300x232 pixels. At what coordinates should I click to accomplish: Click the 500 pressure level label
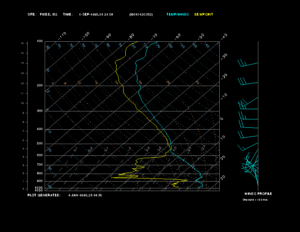pyautogui.click(x=40, y=143)
